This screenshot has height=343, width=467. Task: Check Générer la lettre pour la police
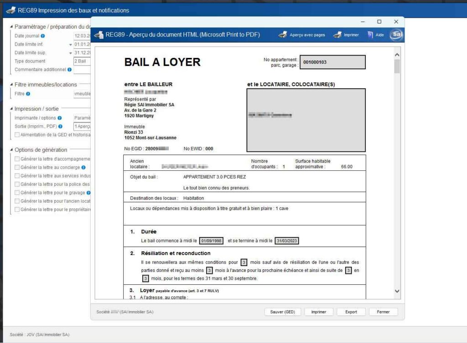[x=17, y=184]
